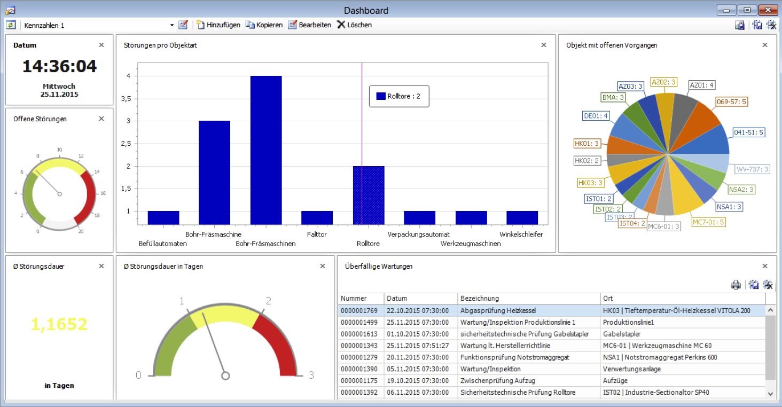
Task: Close the Ø Störungsdauer panel
Action: click(x=101, y=266)
